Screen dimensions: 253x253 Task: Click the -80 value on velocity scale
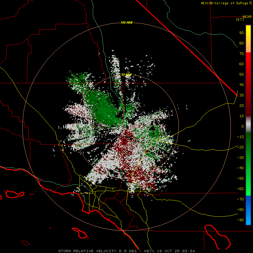click(x=240, y=210)
